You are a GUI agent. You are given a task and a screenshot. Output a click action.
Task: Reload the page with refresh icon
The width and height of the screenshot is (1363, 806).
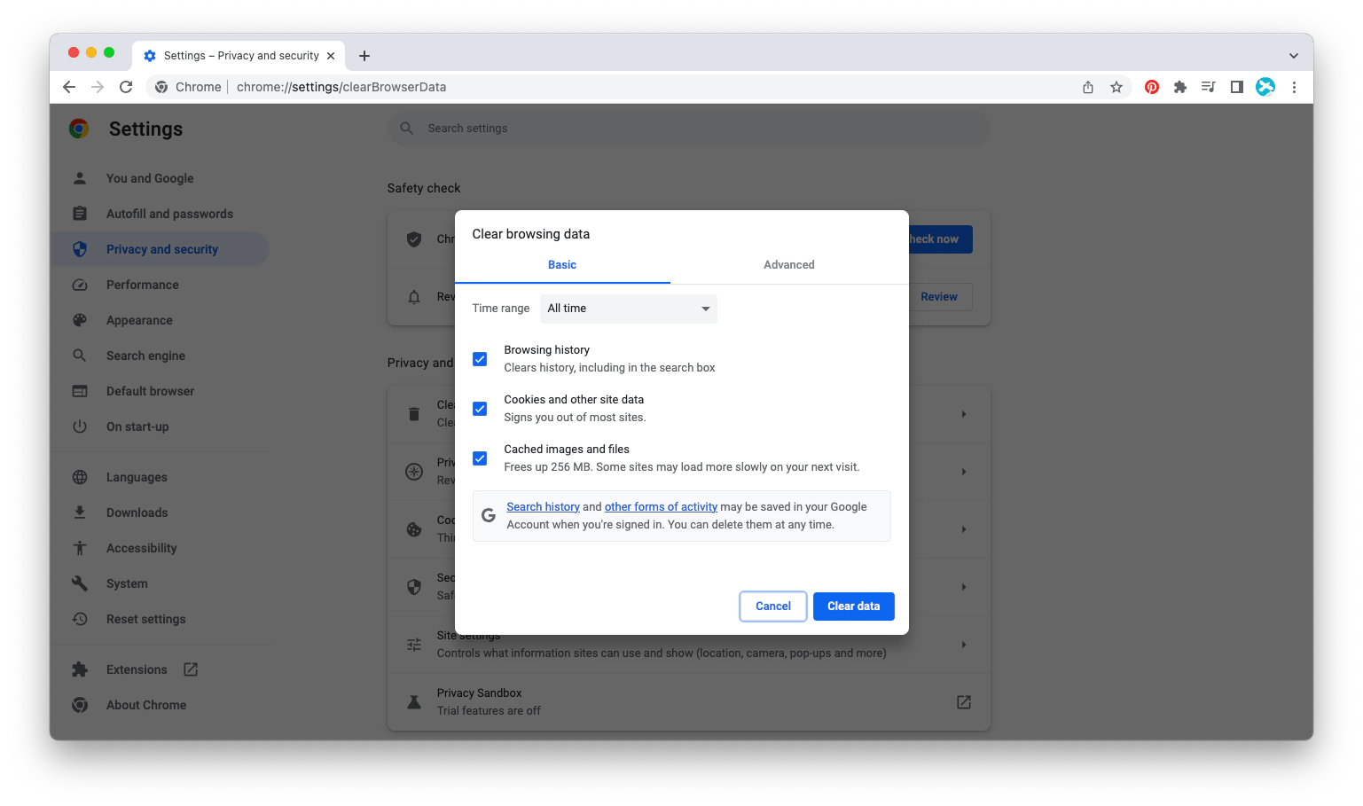pyautogui.click(x=126, y=87)
